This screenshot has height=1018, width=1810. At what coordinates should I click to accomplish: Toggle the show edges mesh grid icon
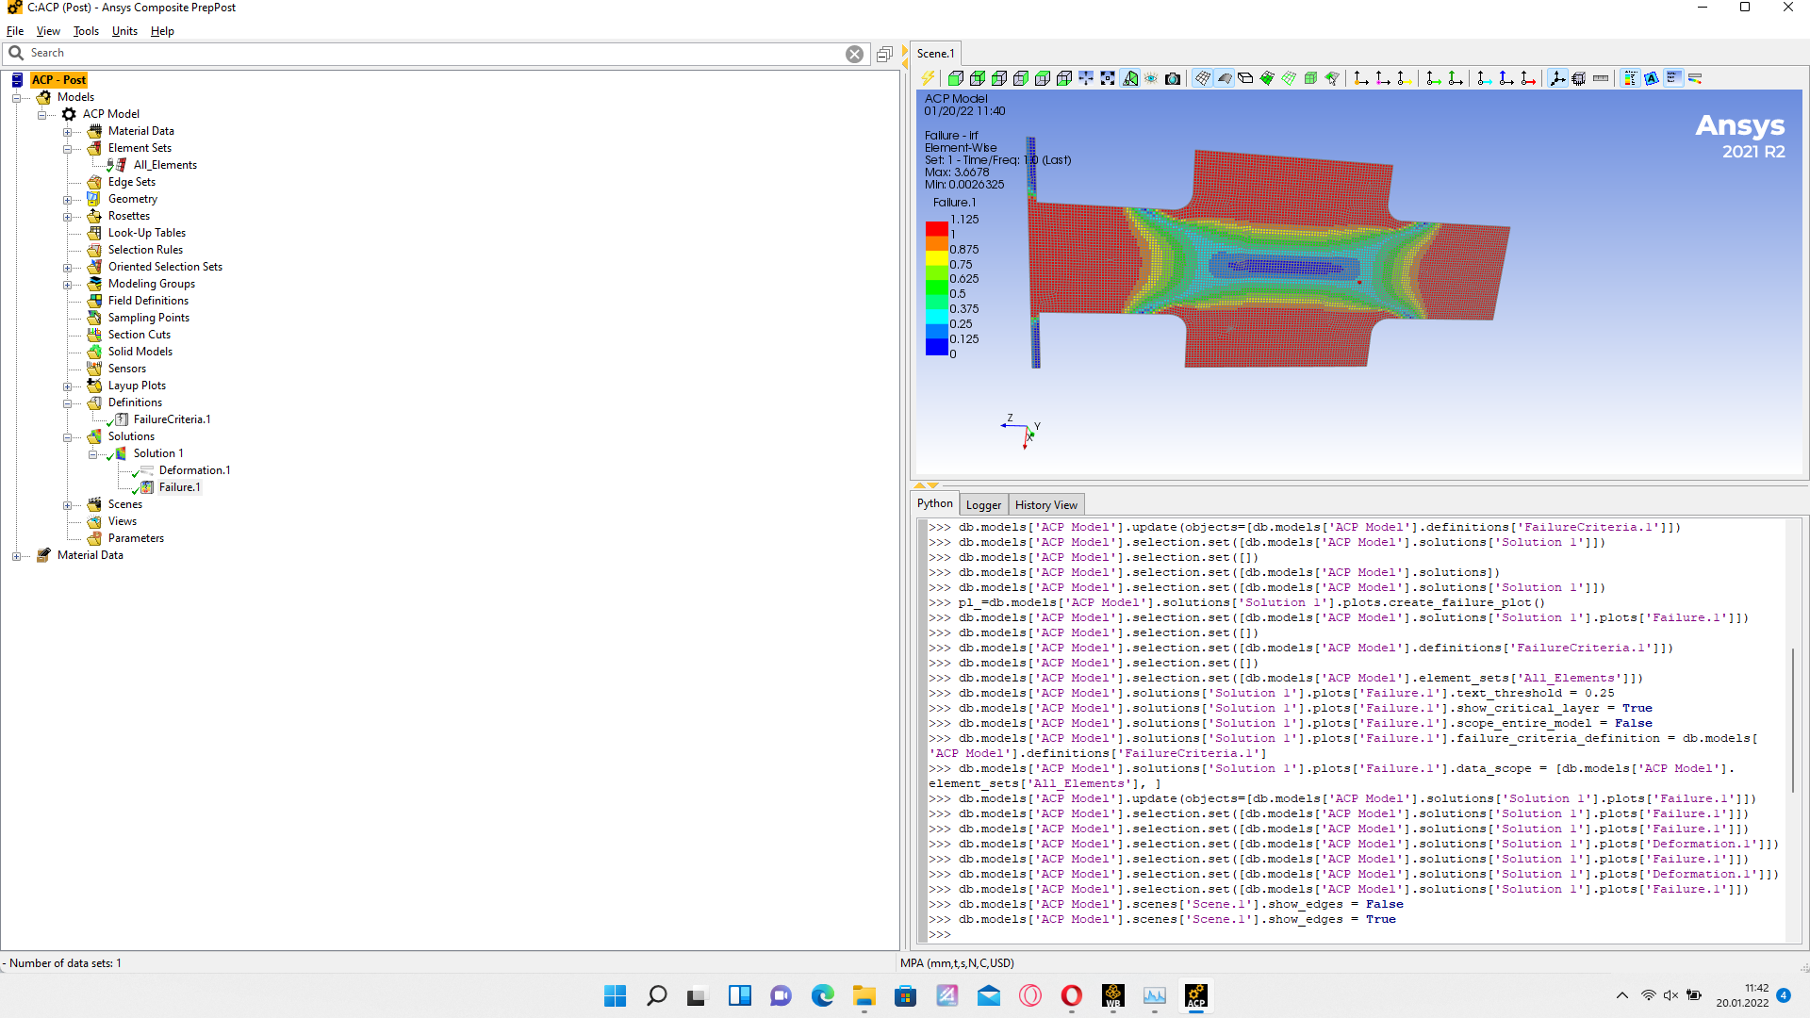[x=1203, y=78]
